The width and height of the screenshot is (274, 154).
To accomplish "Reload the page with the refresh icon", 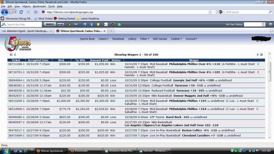I will click(21, 12).
